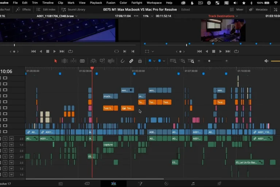Image resolution: width=280 pixels, height=187 pixels.
Task: Select the arrow Selection Mode tool
Action: coord(56,61)
